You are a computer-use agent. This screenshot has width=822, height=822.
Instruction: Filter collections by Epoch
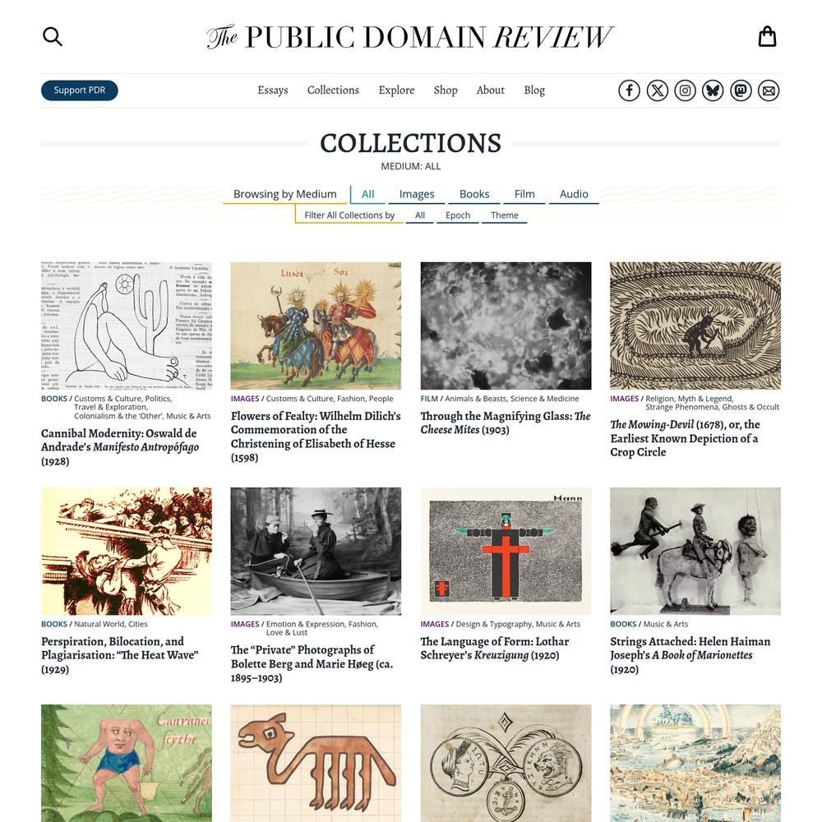click(x=458, y=215)
